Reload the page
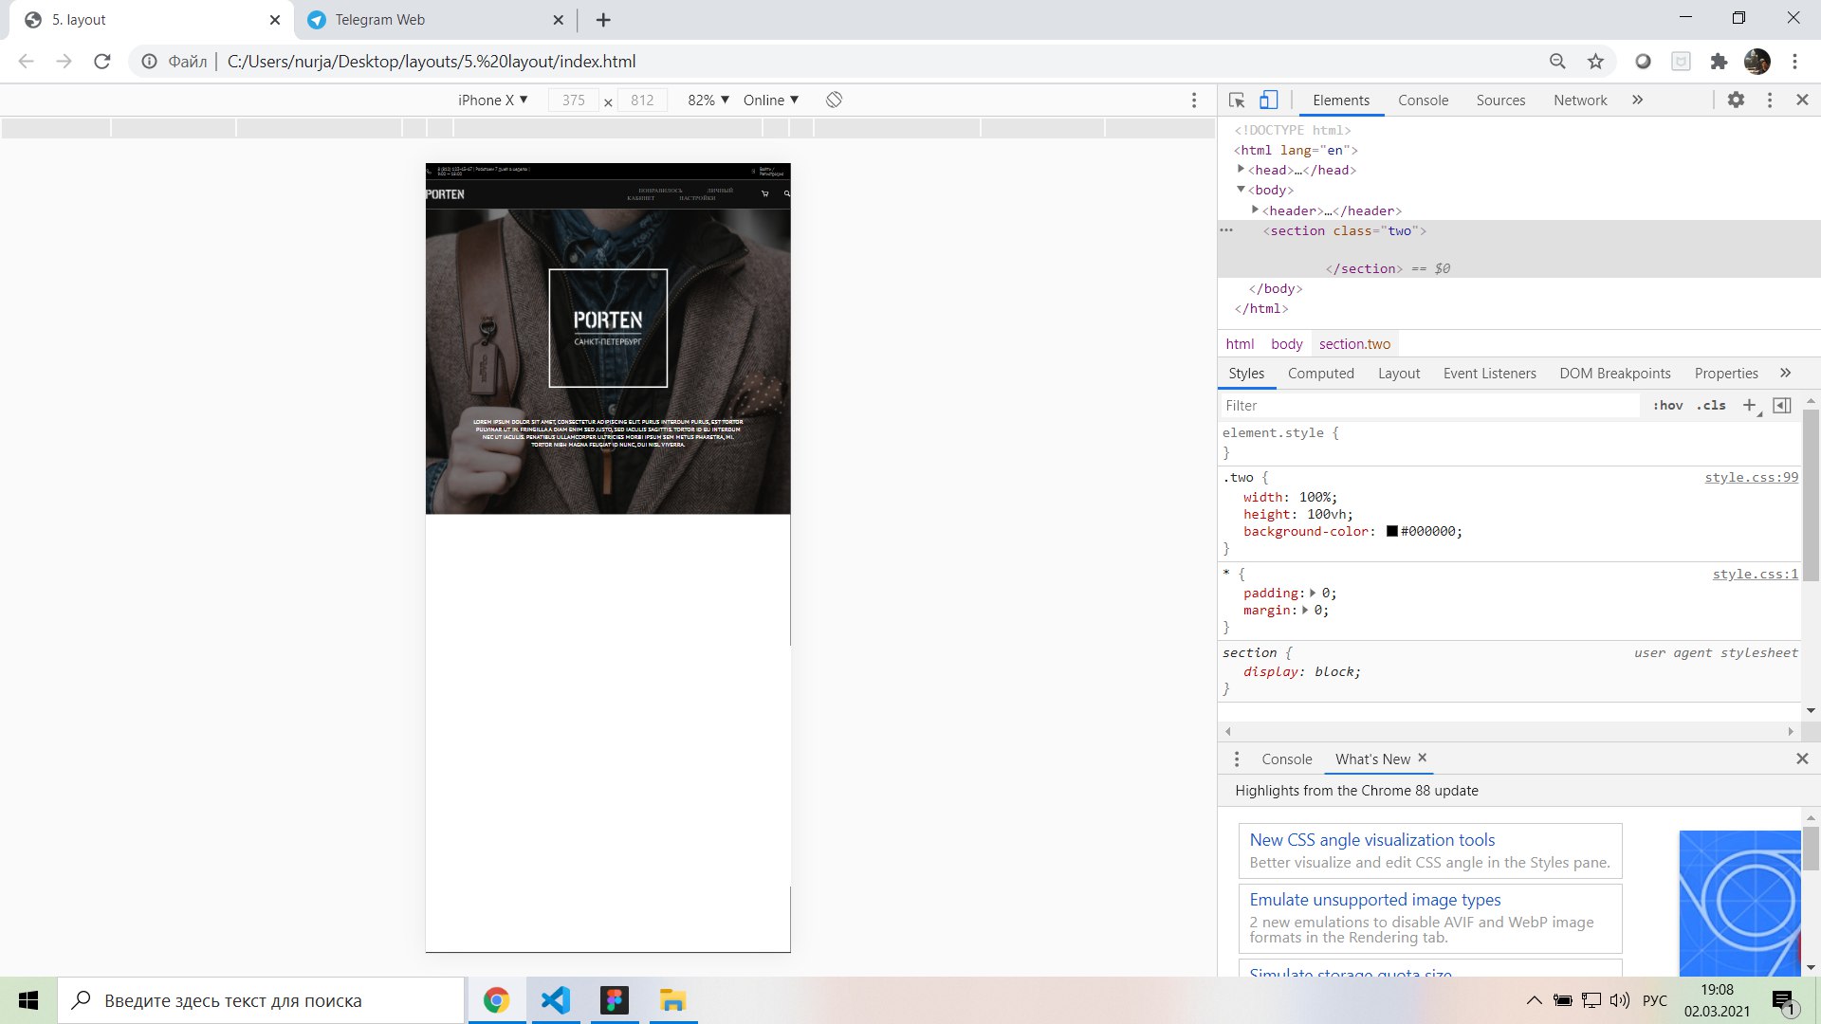Image resolution: width=1821 pixels, height=1024 pixels. pos(102,62)
